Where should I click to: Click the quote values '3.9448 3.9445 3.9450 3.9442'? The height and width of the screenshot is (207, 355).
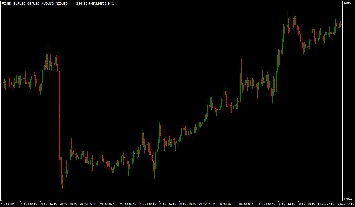click(95, 4)
